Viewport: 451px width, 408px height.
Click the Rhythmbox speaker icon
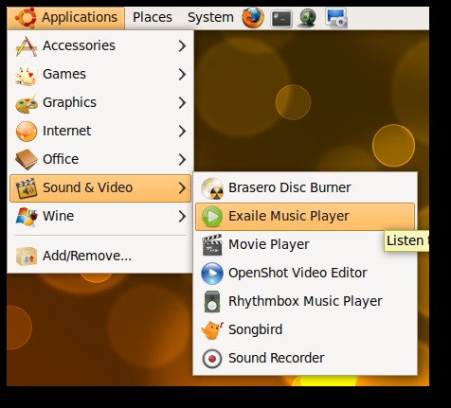tap(212, 302)
